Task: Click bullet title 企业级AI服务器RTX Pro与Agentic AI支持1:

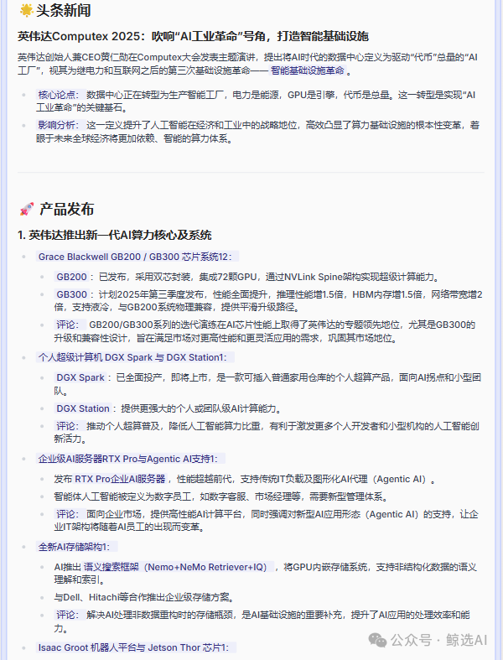Action: pyautogui.click(x=131, y=459)
